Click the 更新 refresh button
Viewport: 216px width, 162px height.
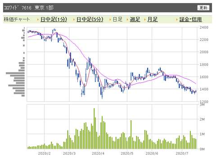pyautogui.click(x=203, y=8)
